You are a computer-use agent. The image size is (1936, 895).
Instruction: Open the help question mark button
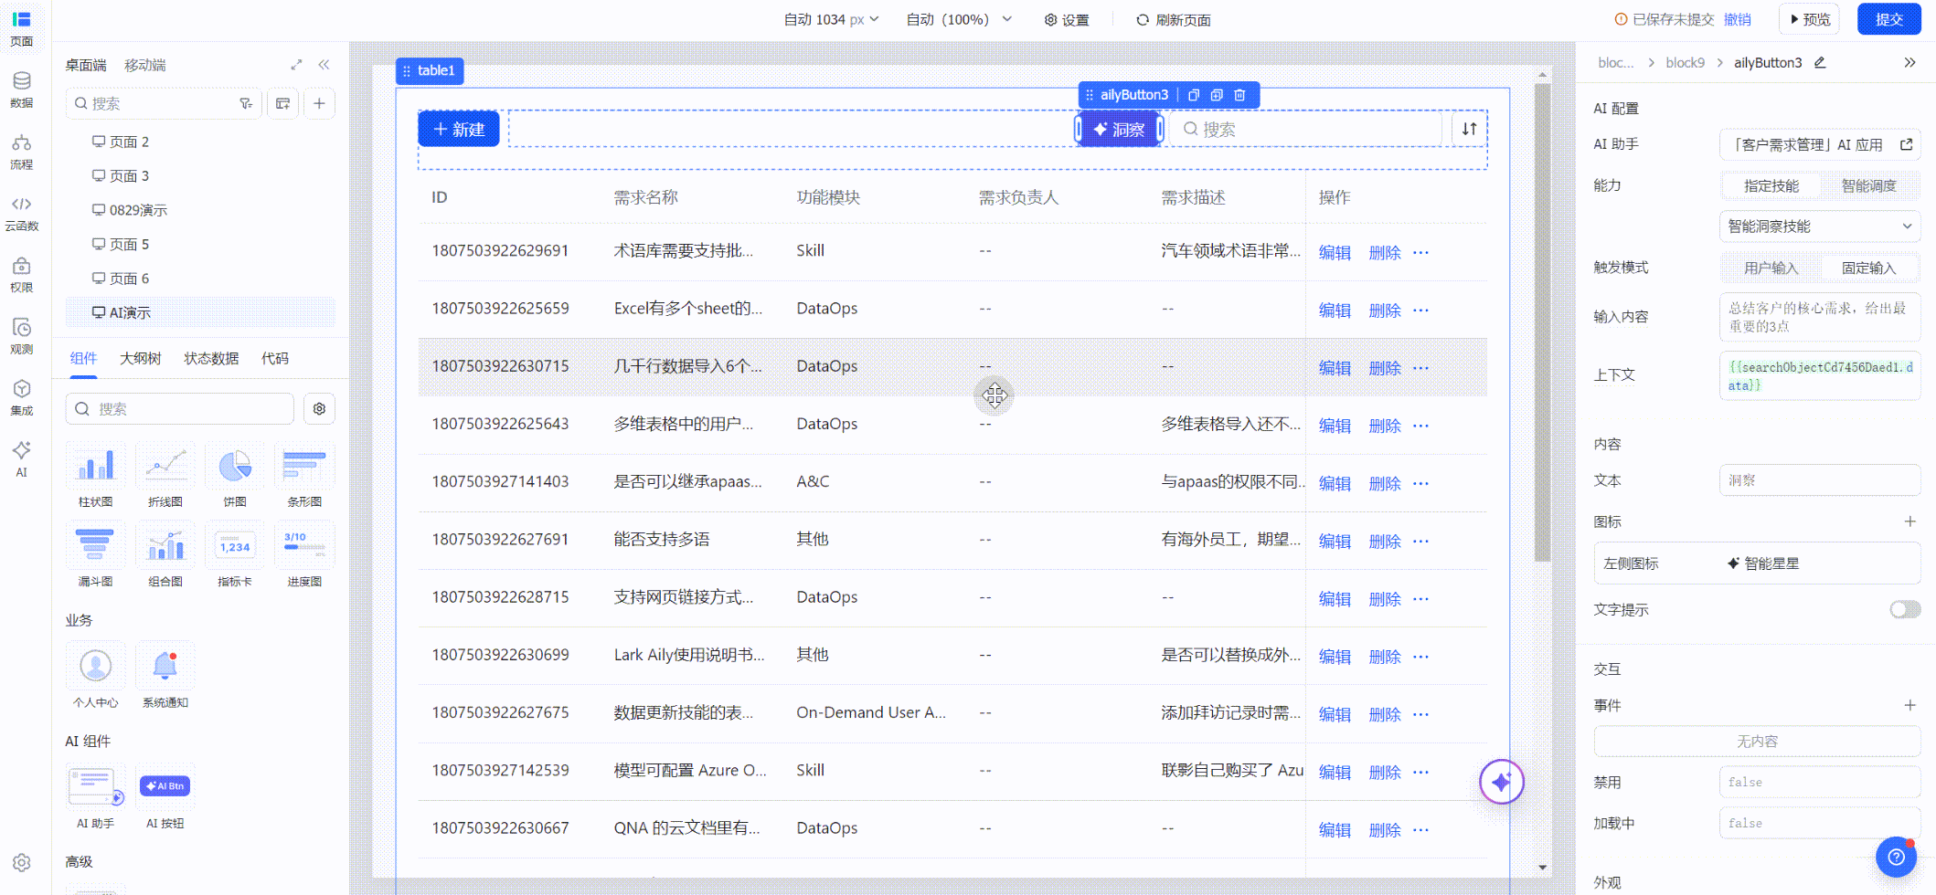1896,857
